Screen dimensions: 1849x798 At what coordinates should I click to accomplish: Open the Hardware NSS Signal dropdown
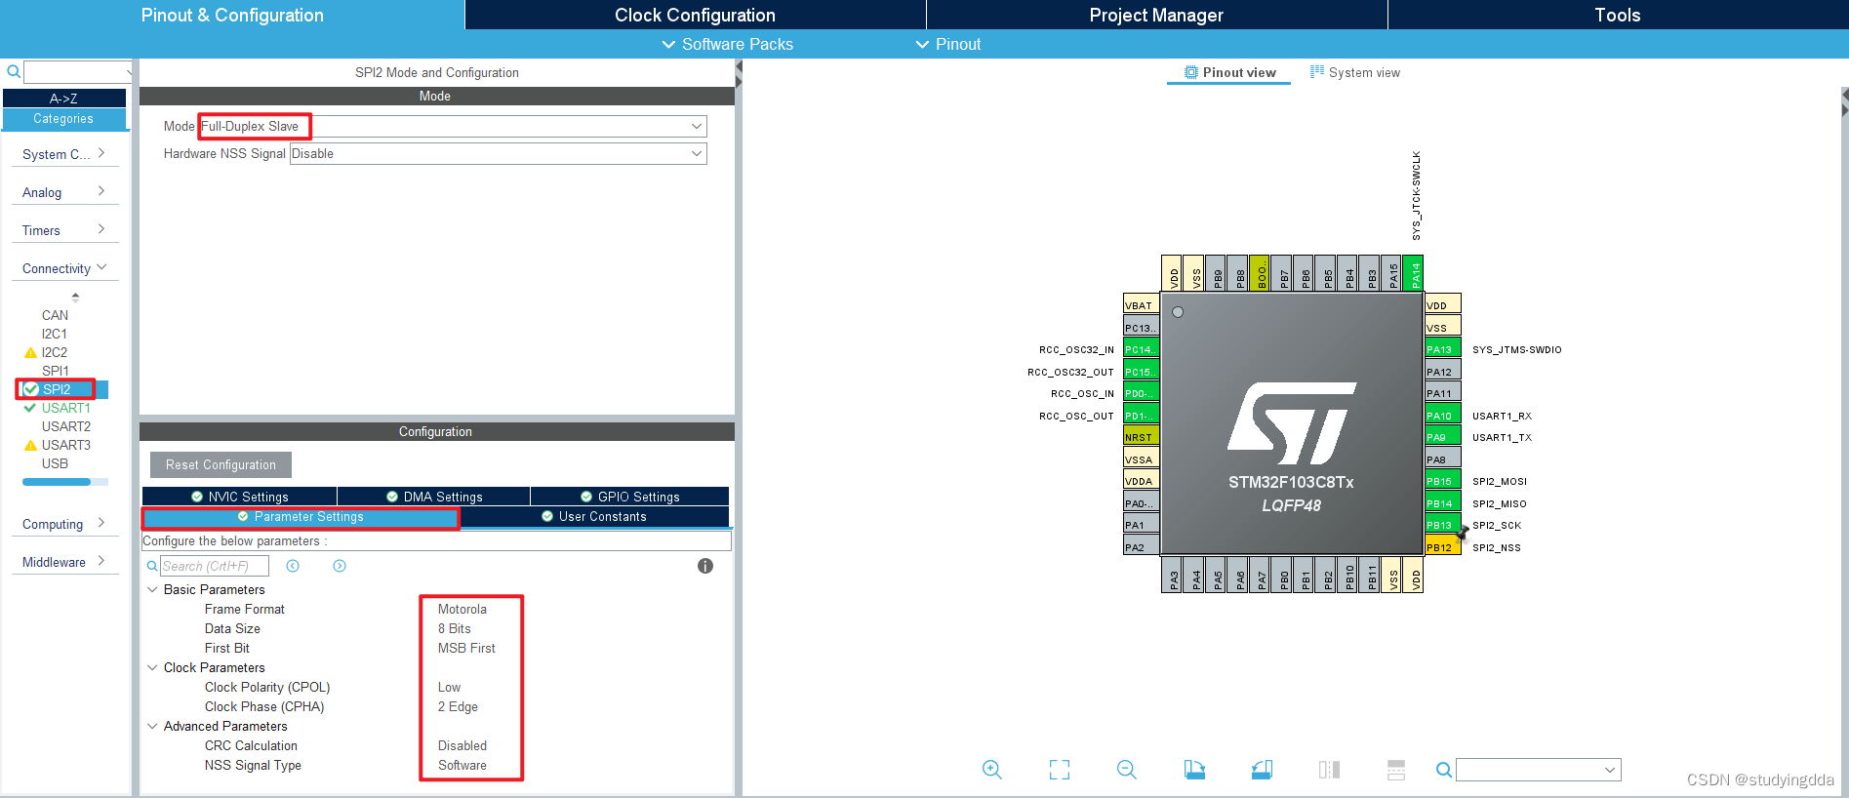coord(498,153)
